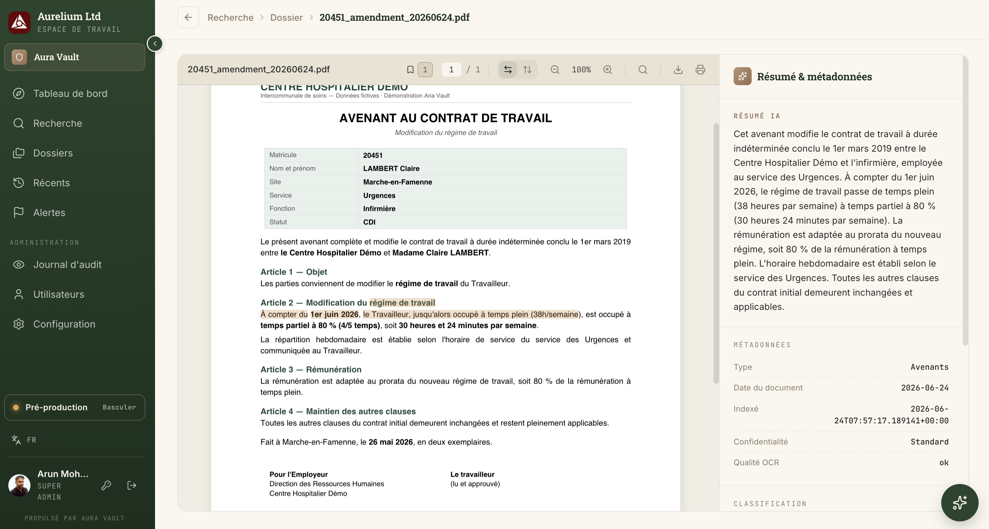The image size is (989, 529).
Task: Click the Qualité OCR value ok
Action: click(x=944, y=463)
